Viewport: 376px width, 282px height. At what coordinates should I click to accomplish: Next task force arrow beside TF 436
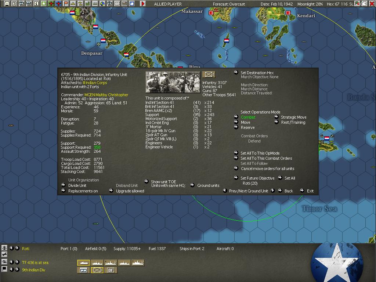(17, 262)
